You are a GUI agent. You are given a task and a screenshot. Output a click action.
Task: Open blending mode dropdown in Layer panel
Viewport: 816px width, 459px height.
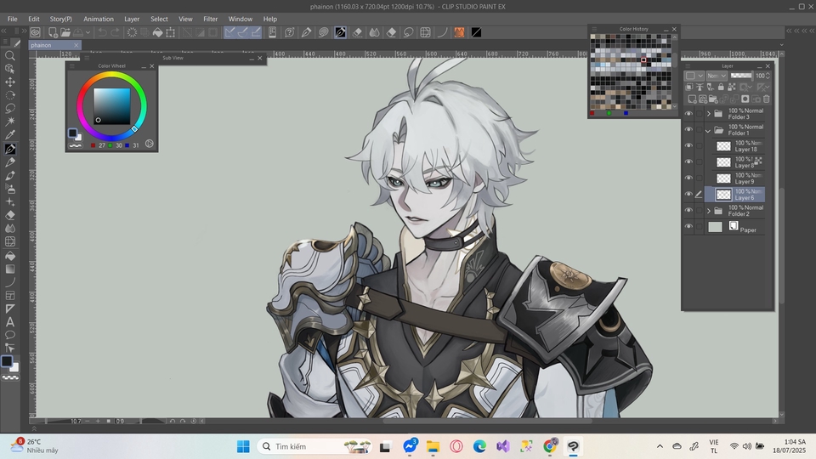pyautogui.click(x=716, y=76)
